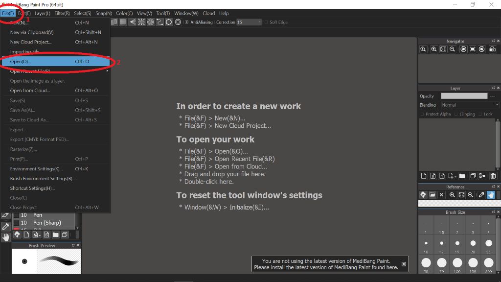Adjust layer Opacity slider

click(x=464, y=96)
